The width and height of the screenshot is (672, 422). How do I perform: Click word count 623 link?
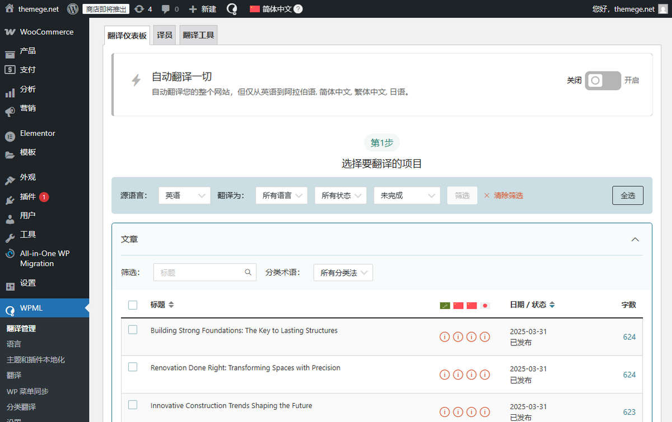pos(629,412)
